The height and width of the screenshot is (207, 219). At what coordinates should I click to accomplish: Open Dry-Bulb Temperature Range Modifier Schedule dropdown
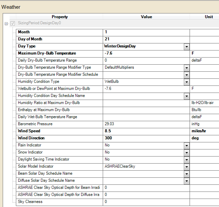(187, 75)
